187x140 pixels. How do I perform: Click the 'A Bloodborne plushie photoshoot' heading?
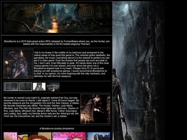click(57, 129)
